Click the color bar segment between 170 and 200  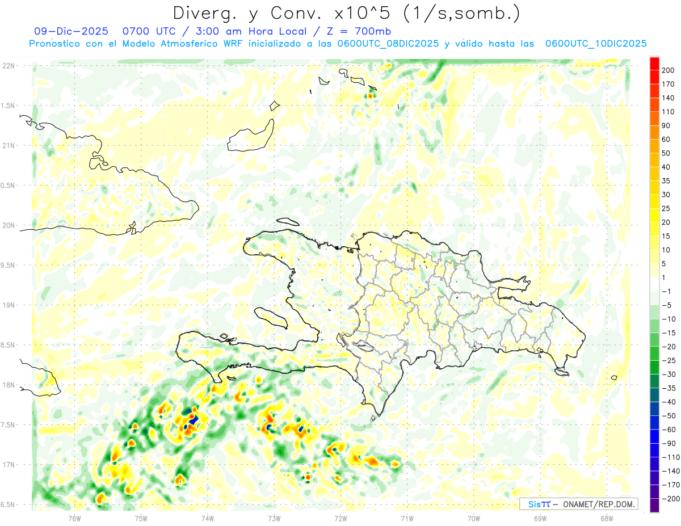(x=654, y=77)
